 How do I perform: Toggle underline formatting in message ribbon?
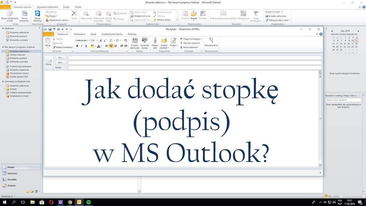coord(86,46)
